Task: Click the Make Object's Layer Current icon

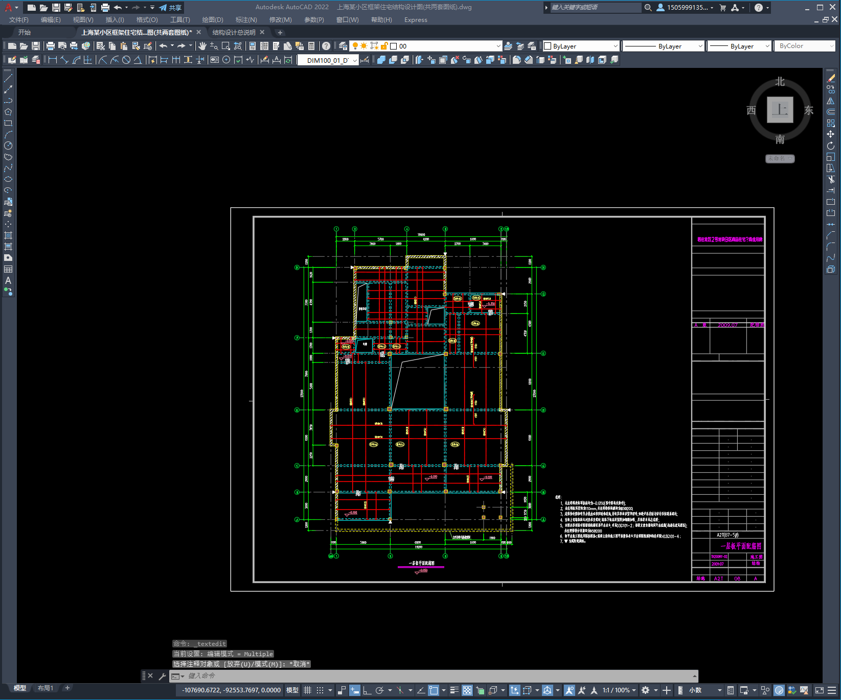Action: click(508, 46)
